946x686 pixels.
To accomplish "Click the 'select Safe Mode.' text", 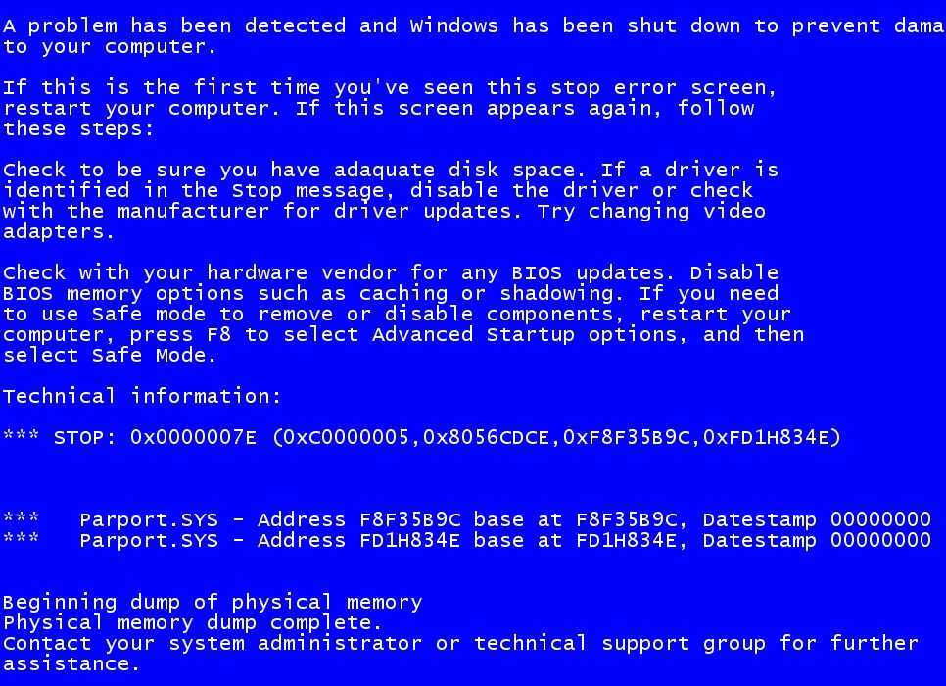I will (x=110, y=355).
